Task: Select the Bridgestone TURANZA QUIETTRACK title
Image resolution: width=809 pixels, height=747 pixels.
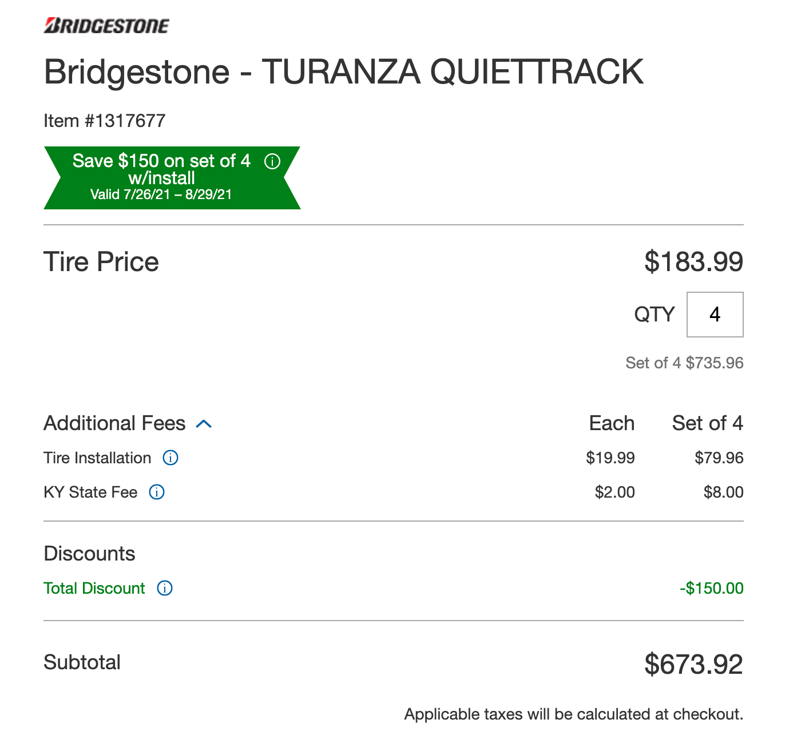Action: pos(343,72)
